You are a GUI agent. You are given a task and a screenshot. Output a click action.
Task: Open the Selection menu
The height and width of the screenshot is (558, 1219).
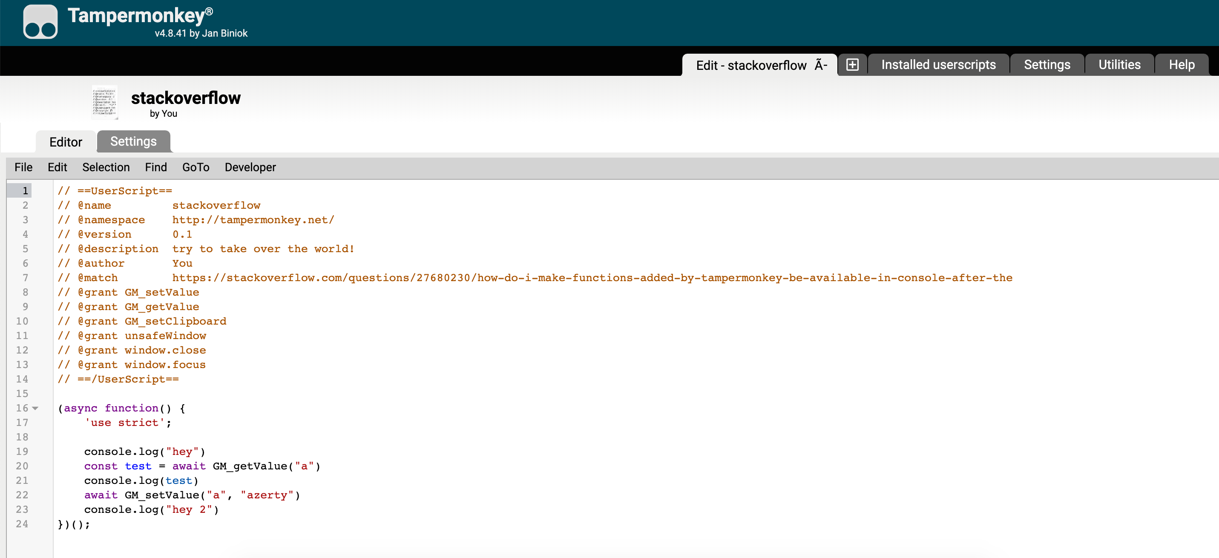tap(106, 167)
